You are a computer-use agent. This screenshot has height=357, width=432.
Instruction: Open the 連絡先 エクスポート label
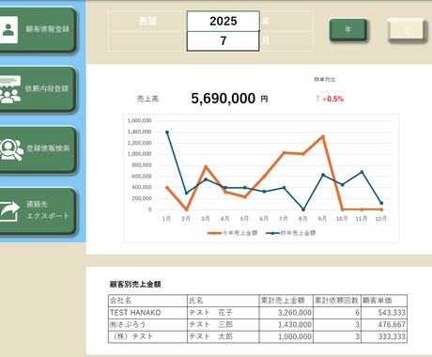tap(48, 210)
